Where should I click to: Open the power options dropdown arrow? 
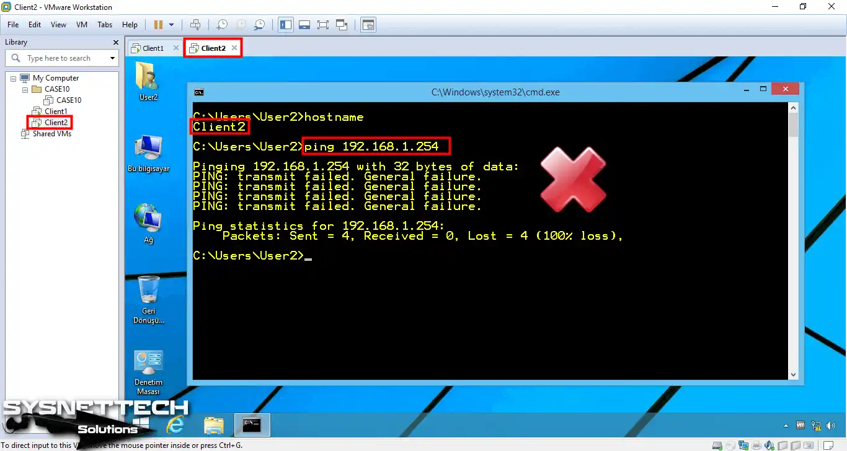coord(172,25)
